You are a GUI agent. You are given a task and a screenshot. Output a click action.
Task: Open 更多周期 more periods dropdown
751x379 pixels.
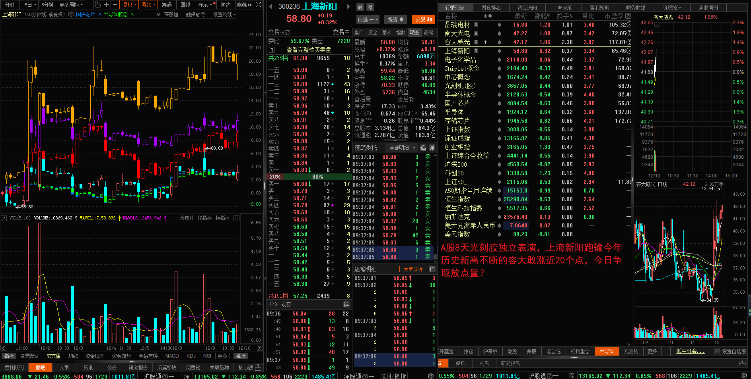pos(71,5)
